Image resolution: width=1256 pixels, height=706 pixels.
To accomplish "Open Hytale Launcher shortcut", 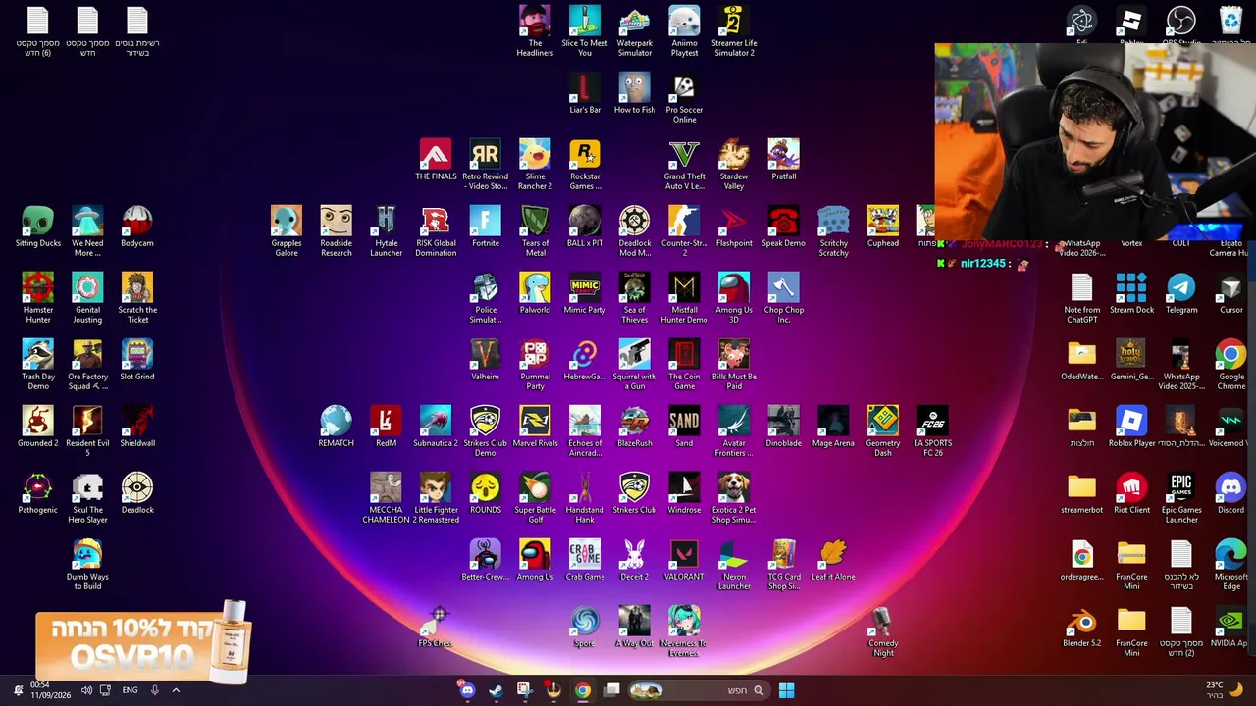I will [x=386, y=231].
